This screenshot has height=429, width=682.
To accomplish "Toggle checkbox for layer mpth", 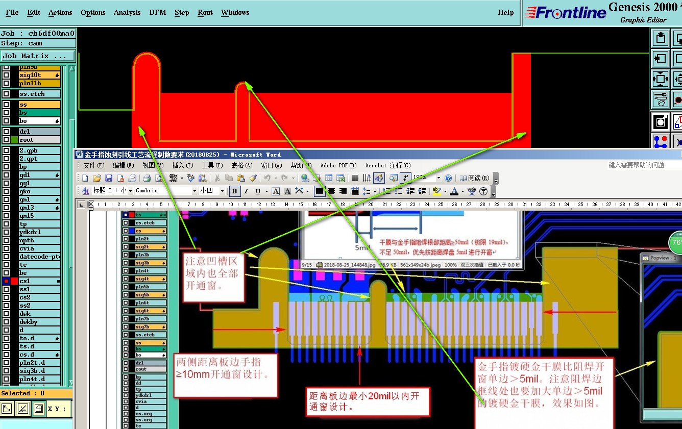I will [6, 240].
